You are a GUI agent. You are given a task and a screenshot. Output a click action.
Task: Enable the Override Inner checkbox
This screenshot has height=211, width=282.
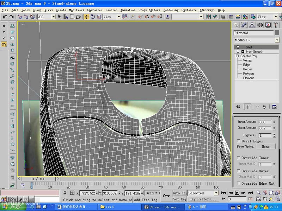[239, 158]
